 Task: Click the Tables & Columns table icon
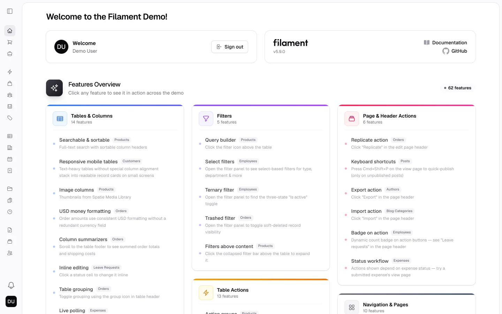click(60, 119)
